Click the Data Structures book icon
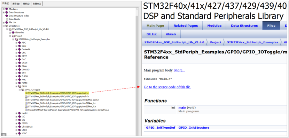The height and width of the screenshot is (138, 289). (7, 12)
